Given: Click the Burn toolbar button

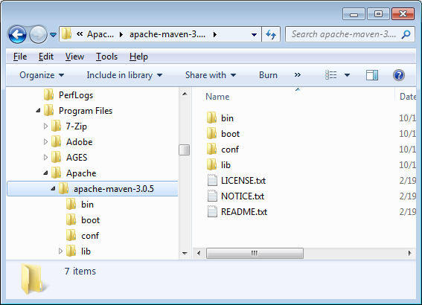Looking at the screenshot, I should (x=268, y=75).
